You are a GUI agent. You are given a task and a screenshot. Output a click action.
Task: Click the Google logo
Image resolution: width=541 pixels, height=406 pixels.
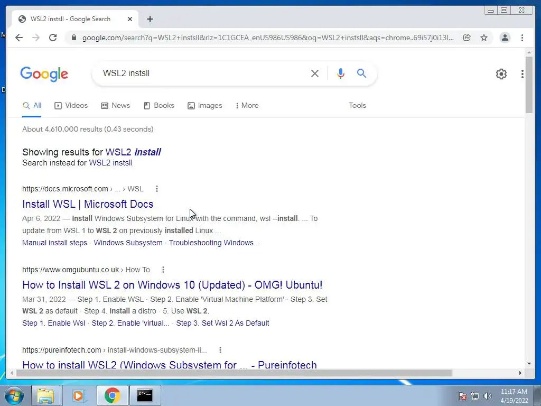pyautogui.click(x=44, y=74)
